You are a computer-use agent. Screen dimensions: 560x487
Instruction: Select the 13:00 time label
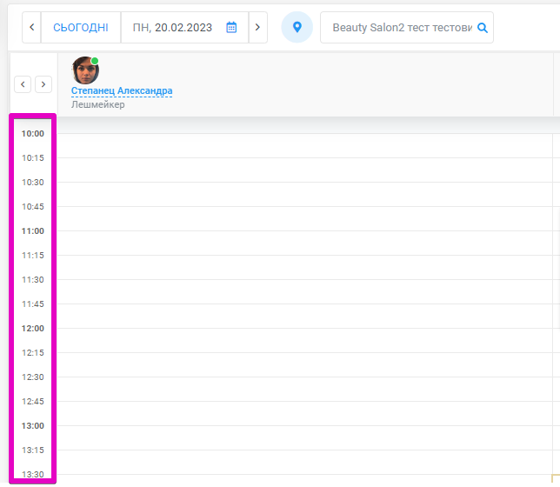tap(33, 426)
